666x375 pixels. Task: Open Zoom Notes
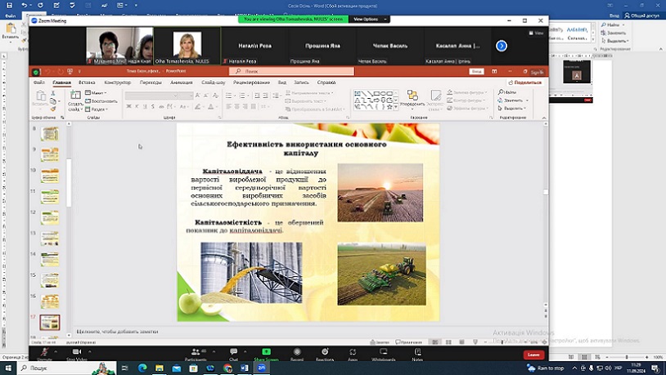(417, 354)
